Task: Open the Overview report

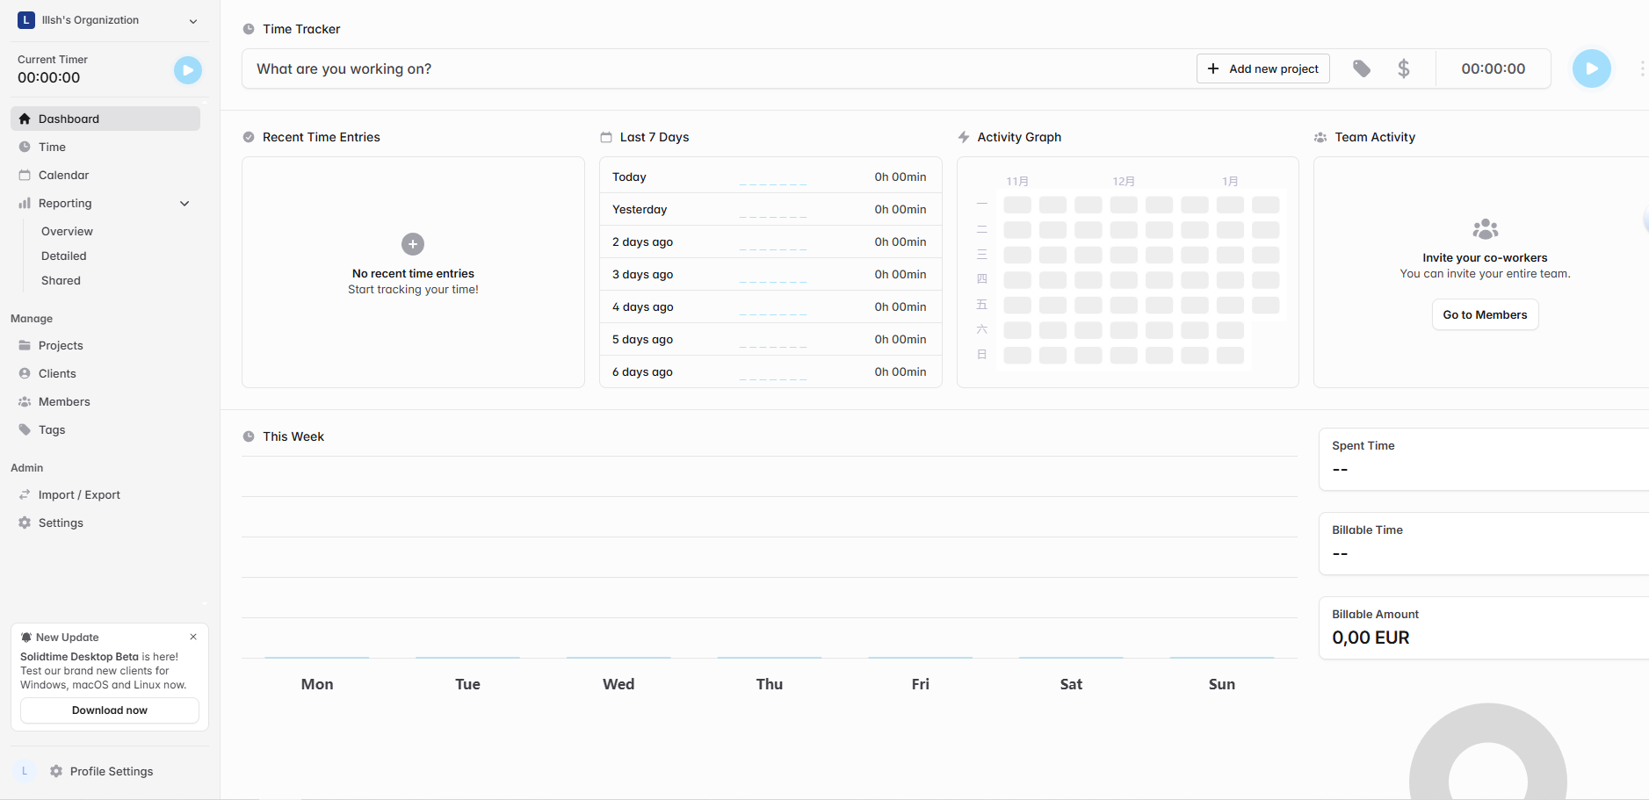Action: [67, 231]
